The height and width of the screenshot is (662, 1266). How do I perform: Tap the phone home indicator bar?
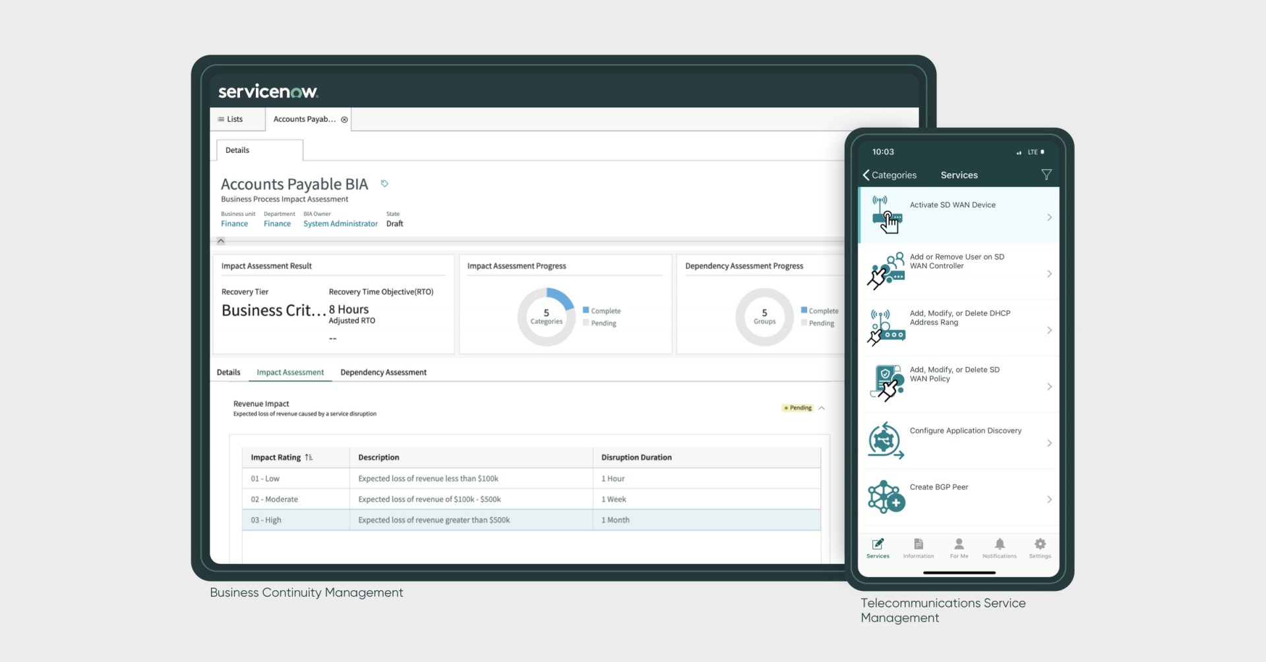point(959,572)
